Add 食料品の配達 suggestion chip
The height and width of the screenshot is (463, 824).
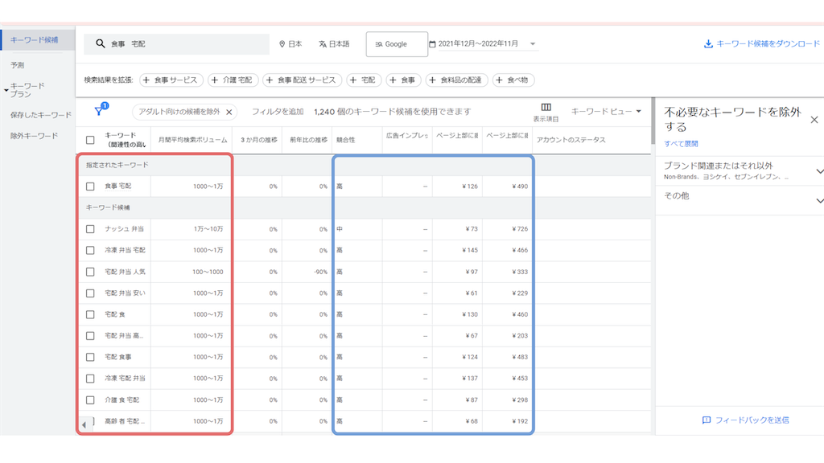[x=457, y=80]
